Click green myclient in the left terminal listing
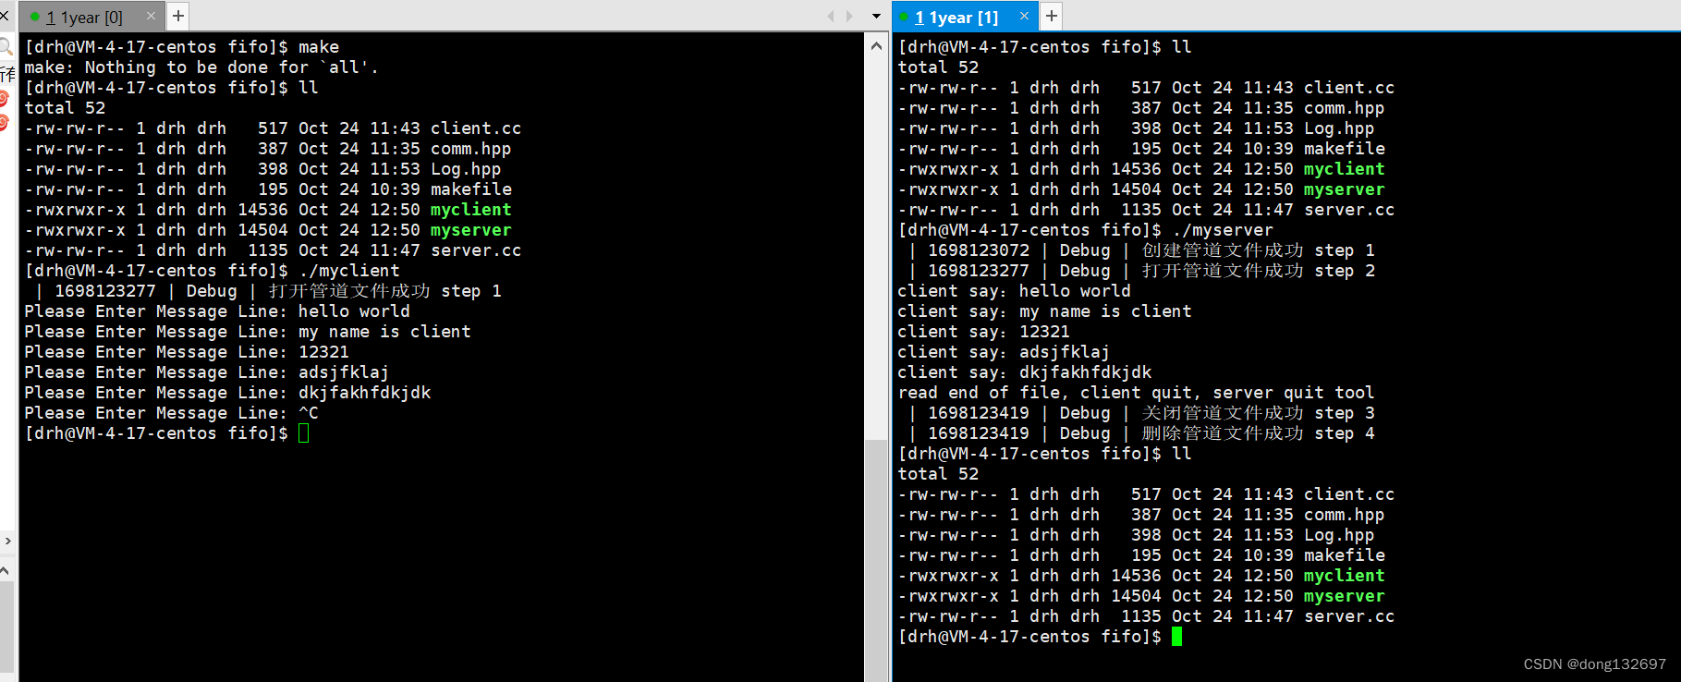 (x=471, y=210)
